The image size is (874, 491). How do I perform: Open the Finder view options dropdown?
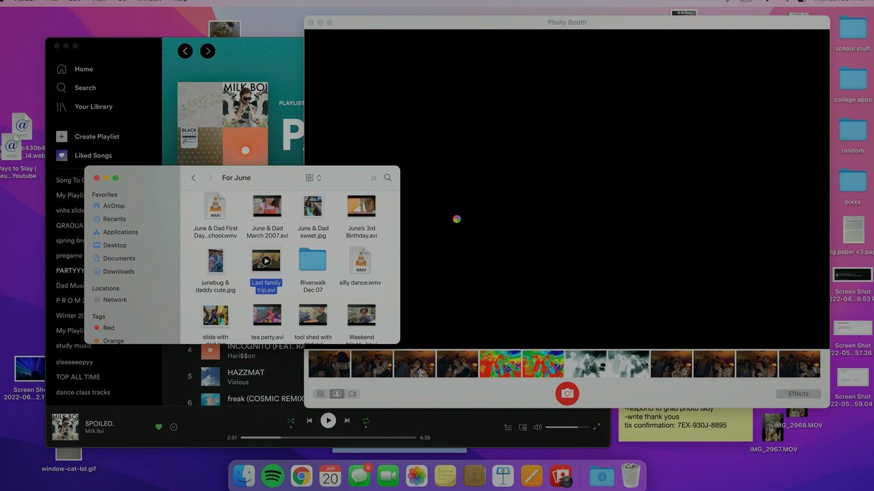(x=313, y=178)
